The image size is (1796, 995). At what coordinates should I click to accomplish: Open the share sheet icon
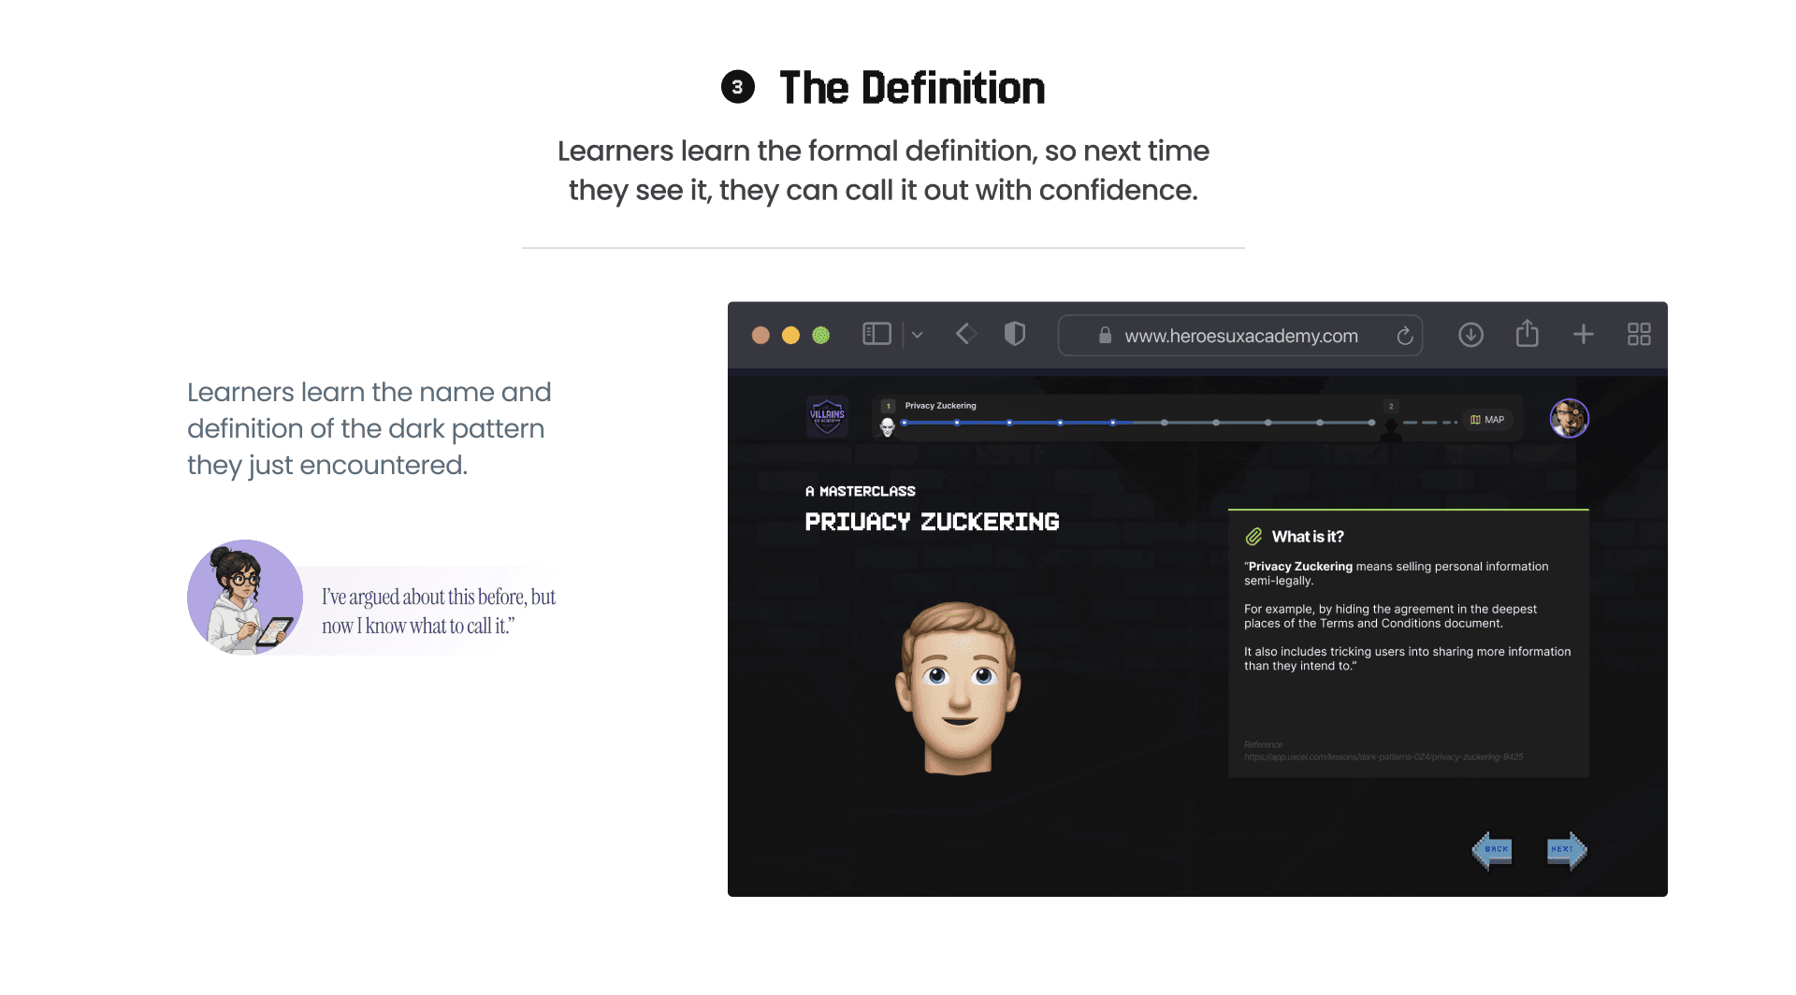point(1528,333)
